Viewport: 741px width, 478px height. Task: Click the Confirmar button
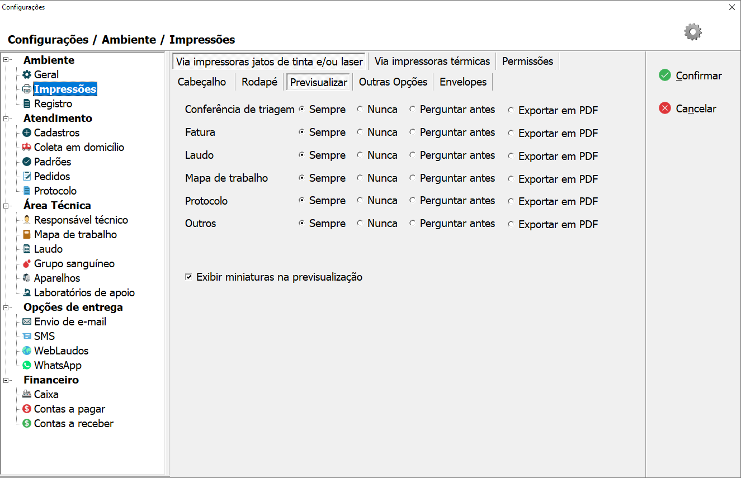[691, 75]
